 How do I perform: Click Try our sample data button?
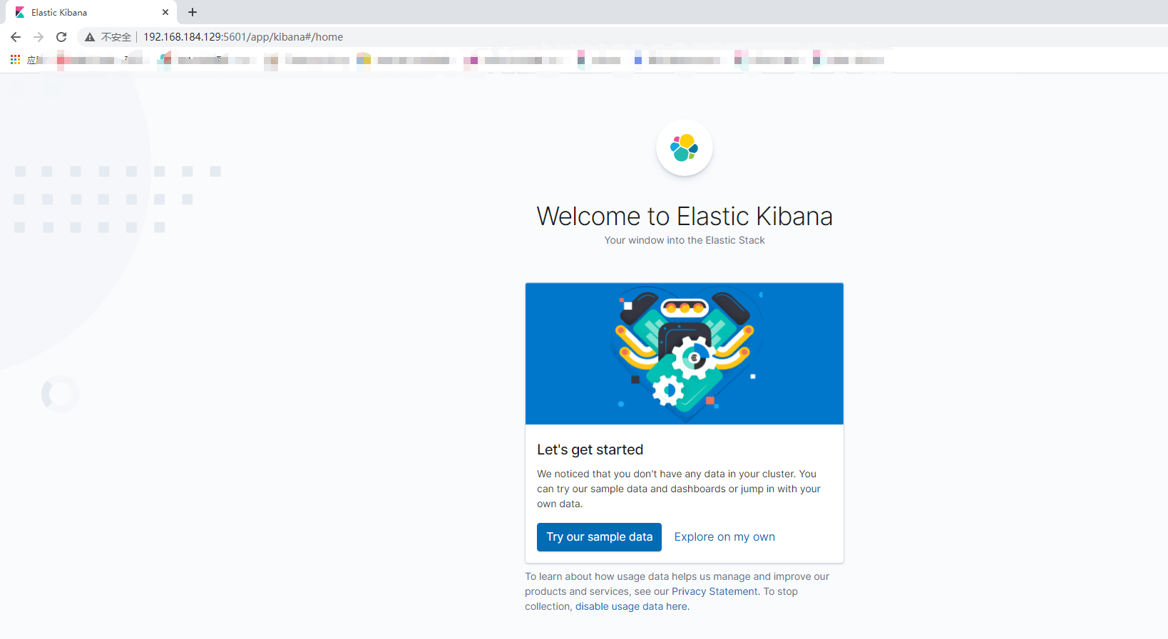tap(599, 537)
